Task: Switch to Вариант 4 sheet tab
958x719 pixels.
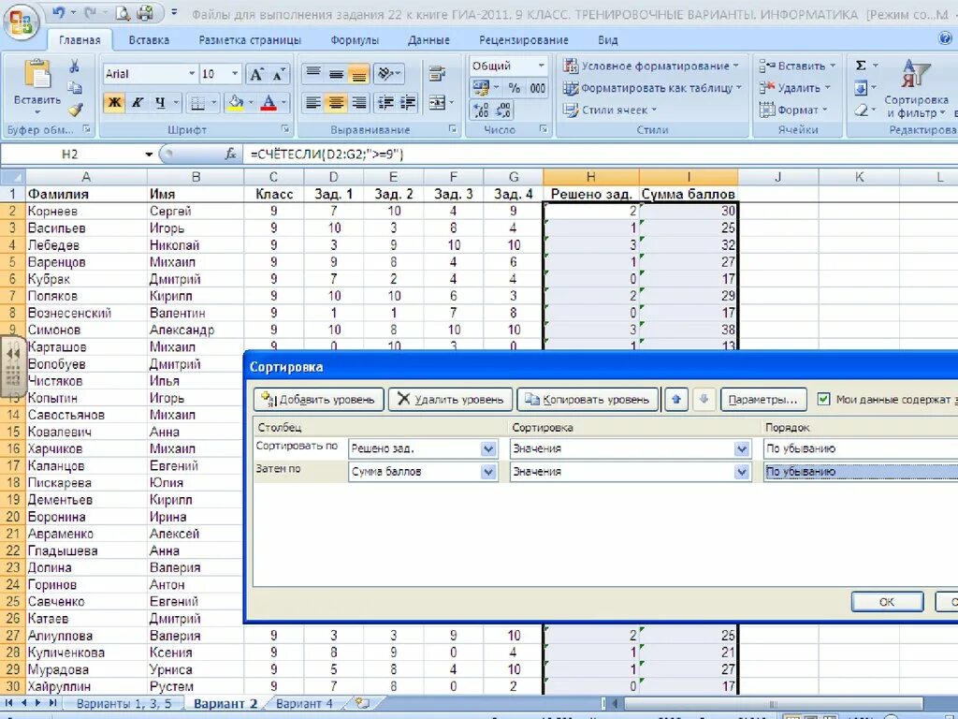Action: click(304, 703)
